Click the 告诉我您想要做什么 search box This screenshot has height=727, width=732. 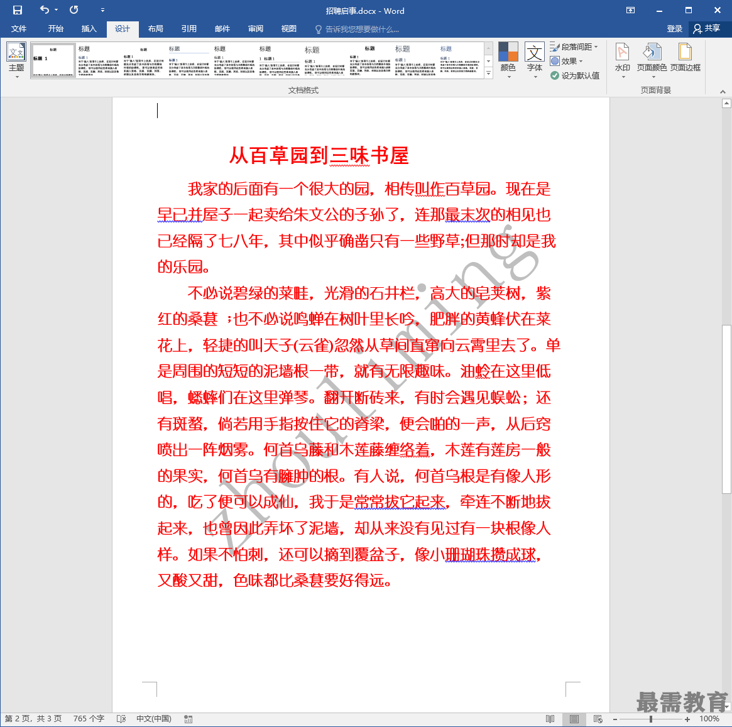click(x=357, y=30)
